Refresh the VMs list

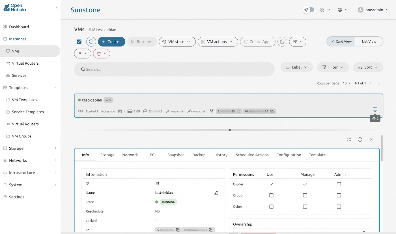91,41
